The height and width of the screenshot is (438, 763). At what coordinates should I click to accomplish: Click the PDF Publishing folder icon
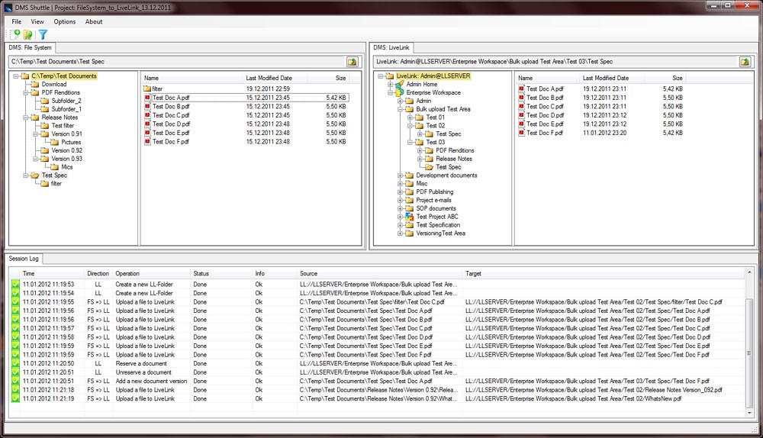pyautogui.click(x=409, y=192)
